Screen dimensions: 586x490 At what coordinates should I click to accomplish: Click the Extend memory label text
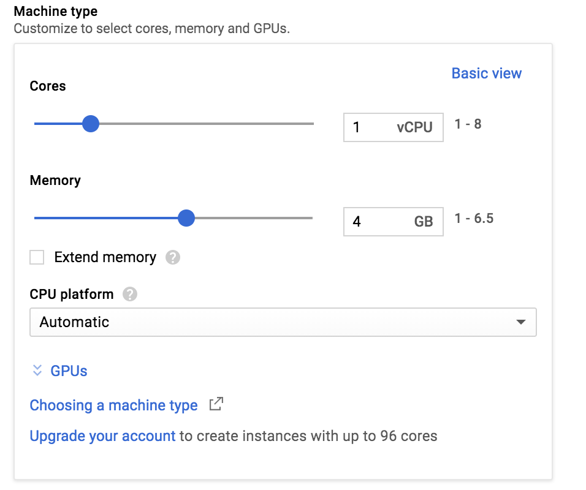coord(105,257)
